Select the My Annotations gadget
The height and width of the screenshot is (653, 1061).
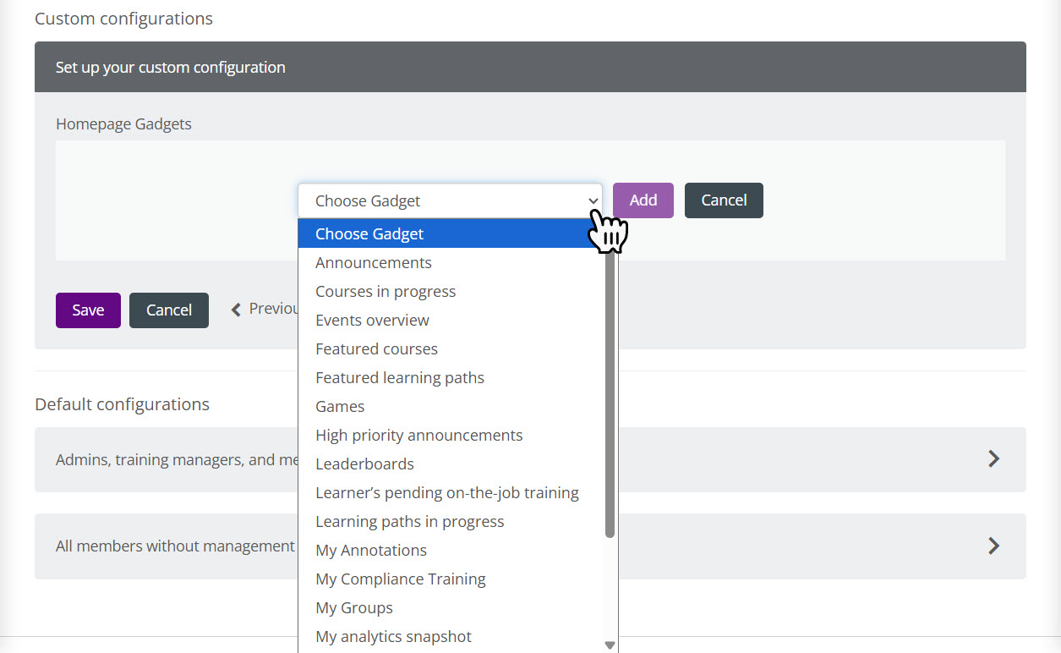coord(370,550)
